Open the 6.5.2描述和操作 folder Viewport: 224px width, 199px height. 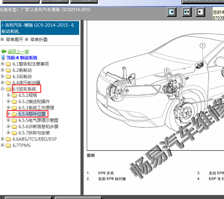coord(34,101)
